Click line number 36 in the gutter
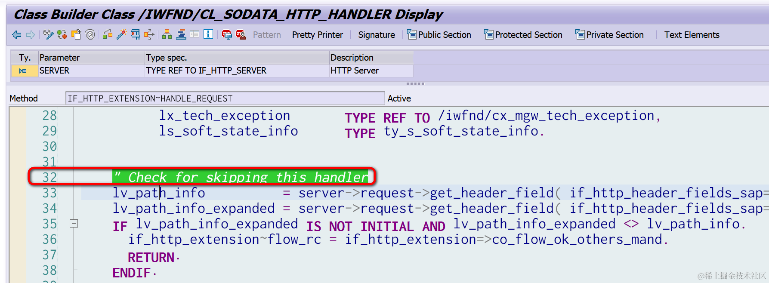 coord(49,239)
